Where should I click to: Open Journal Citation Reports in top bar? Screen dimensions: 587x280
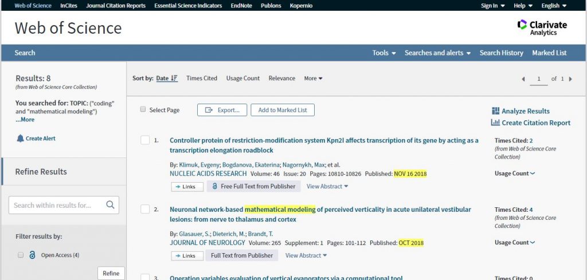(116, 6)
